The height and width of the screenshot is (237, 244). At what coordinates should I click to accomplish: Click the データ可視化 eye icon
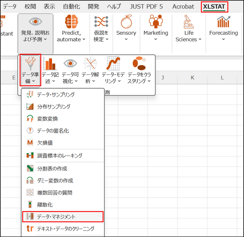(x=70, y=63)
